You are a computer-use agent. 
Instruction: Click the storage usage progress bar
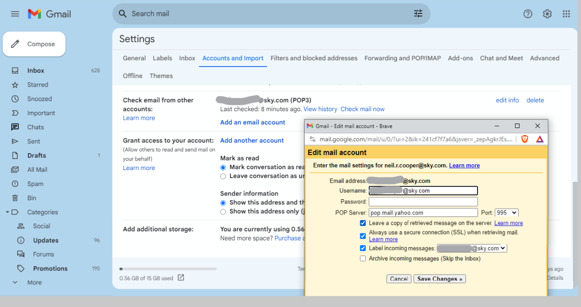[168, 269]
